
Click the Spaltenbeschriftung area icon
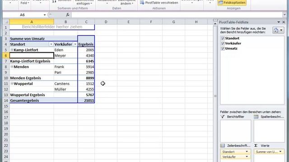tap(256, 117)
